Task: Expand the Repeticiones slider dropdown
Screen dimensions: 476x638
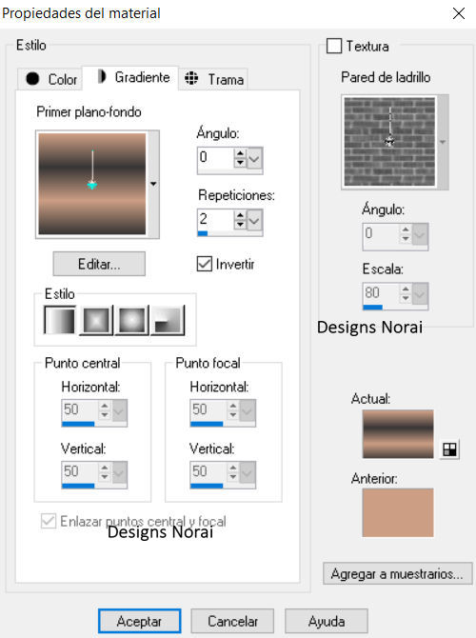Action: click(x=254, y=221)
